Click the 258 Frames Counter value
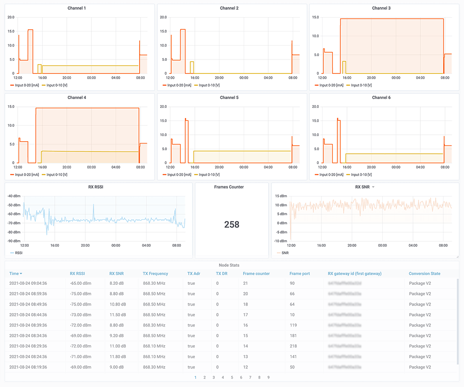 coord(232,224)
